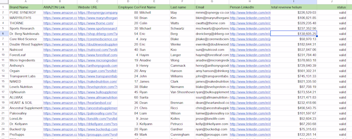Click the status header cell
This screenshot has width=352, height=139.
[x=332, y=7]
